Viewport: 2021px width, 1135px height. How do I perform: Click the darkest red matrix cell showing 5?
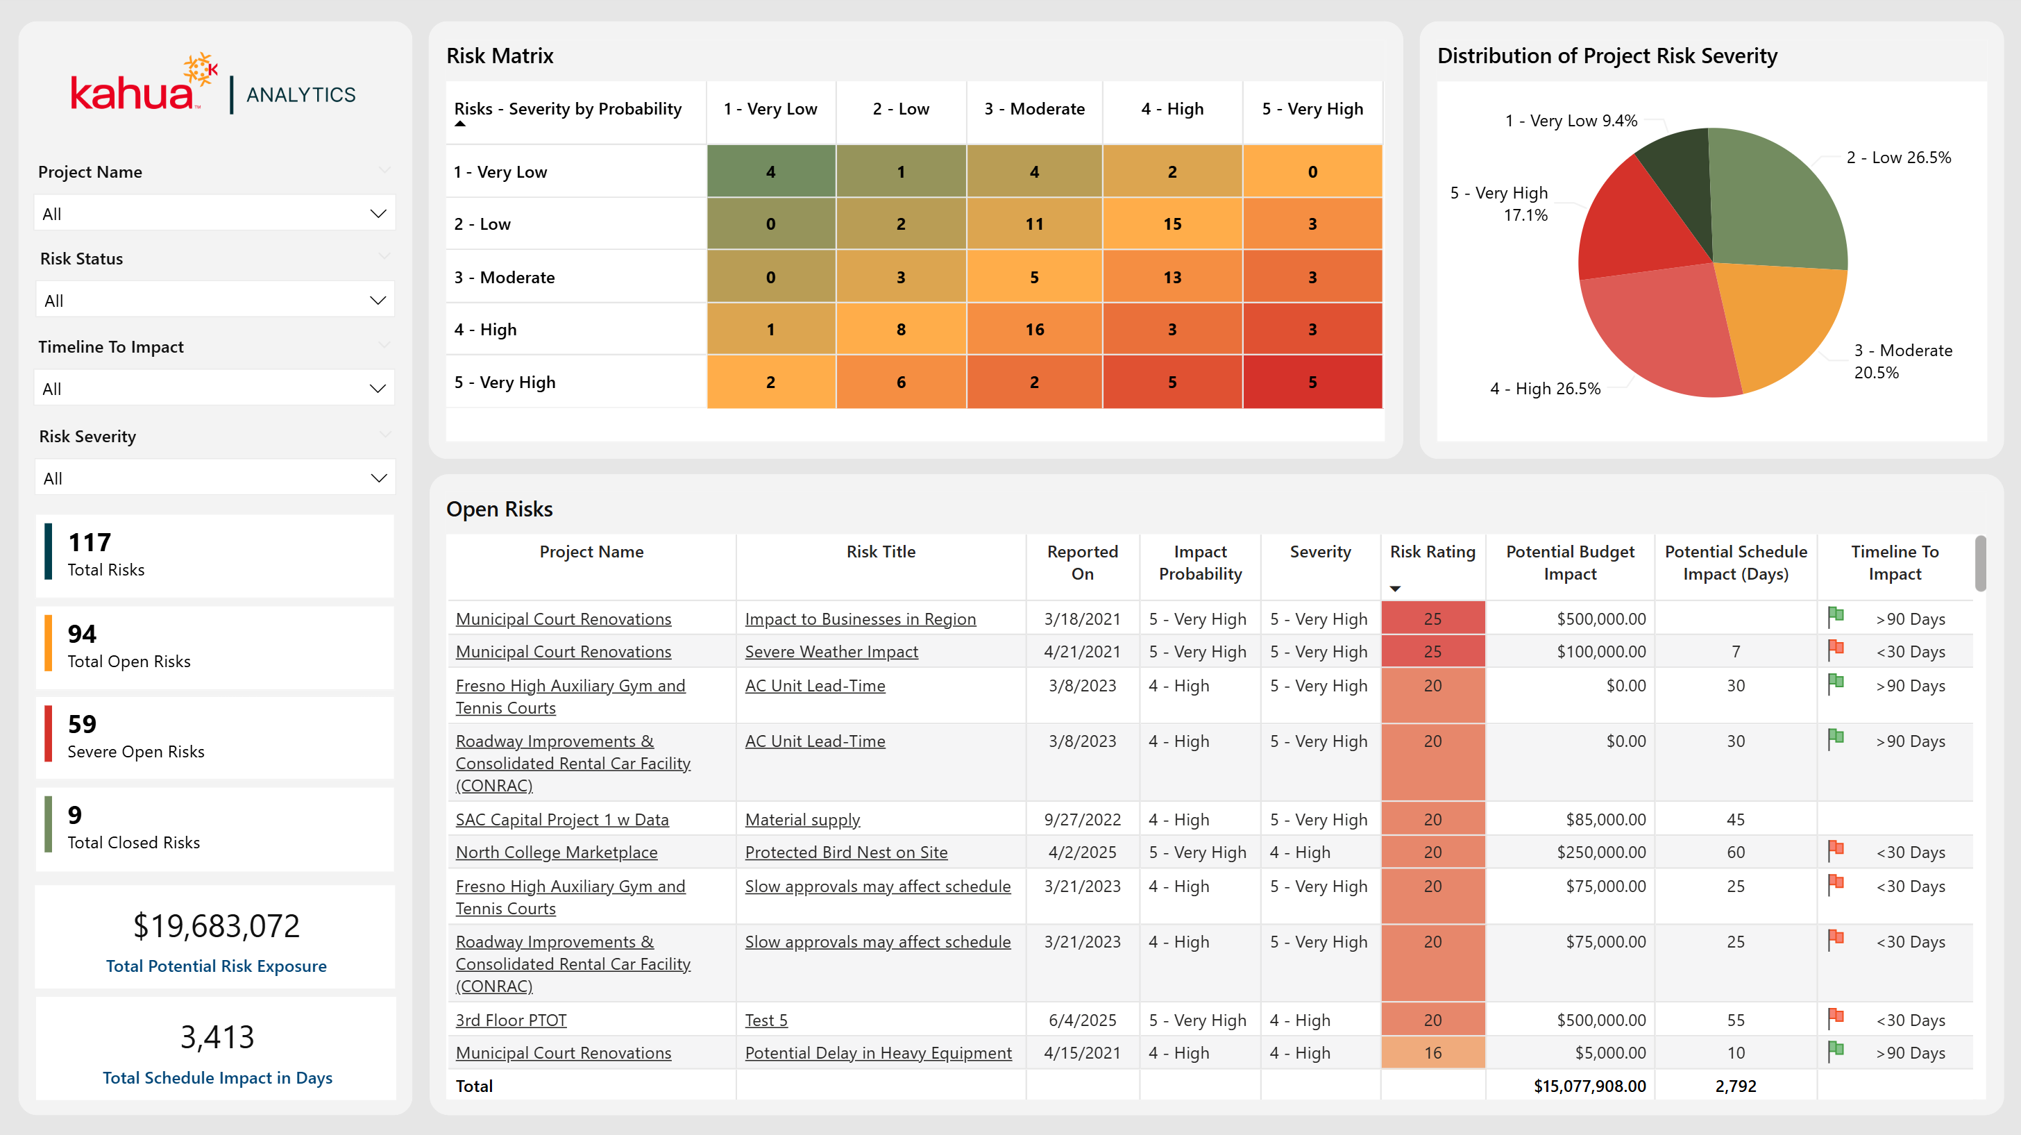1312,382
